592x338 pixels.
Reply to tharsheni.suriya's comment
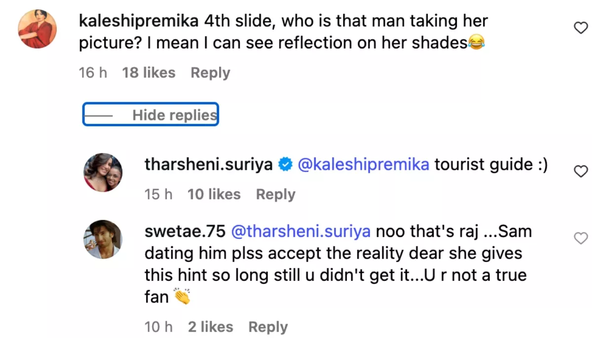tap(275, 194)
